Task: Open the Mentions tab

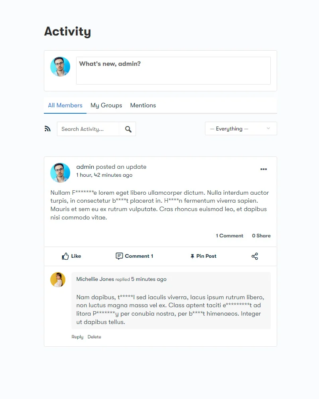Action: (143, 105)
